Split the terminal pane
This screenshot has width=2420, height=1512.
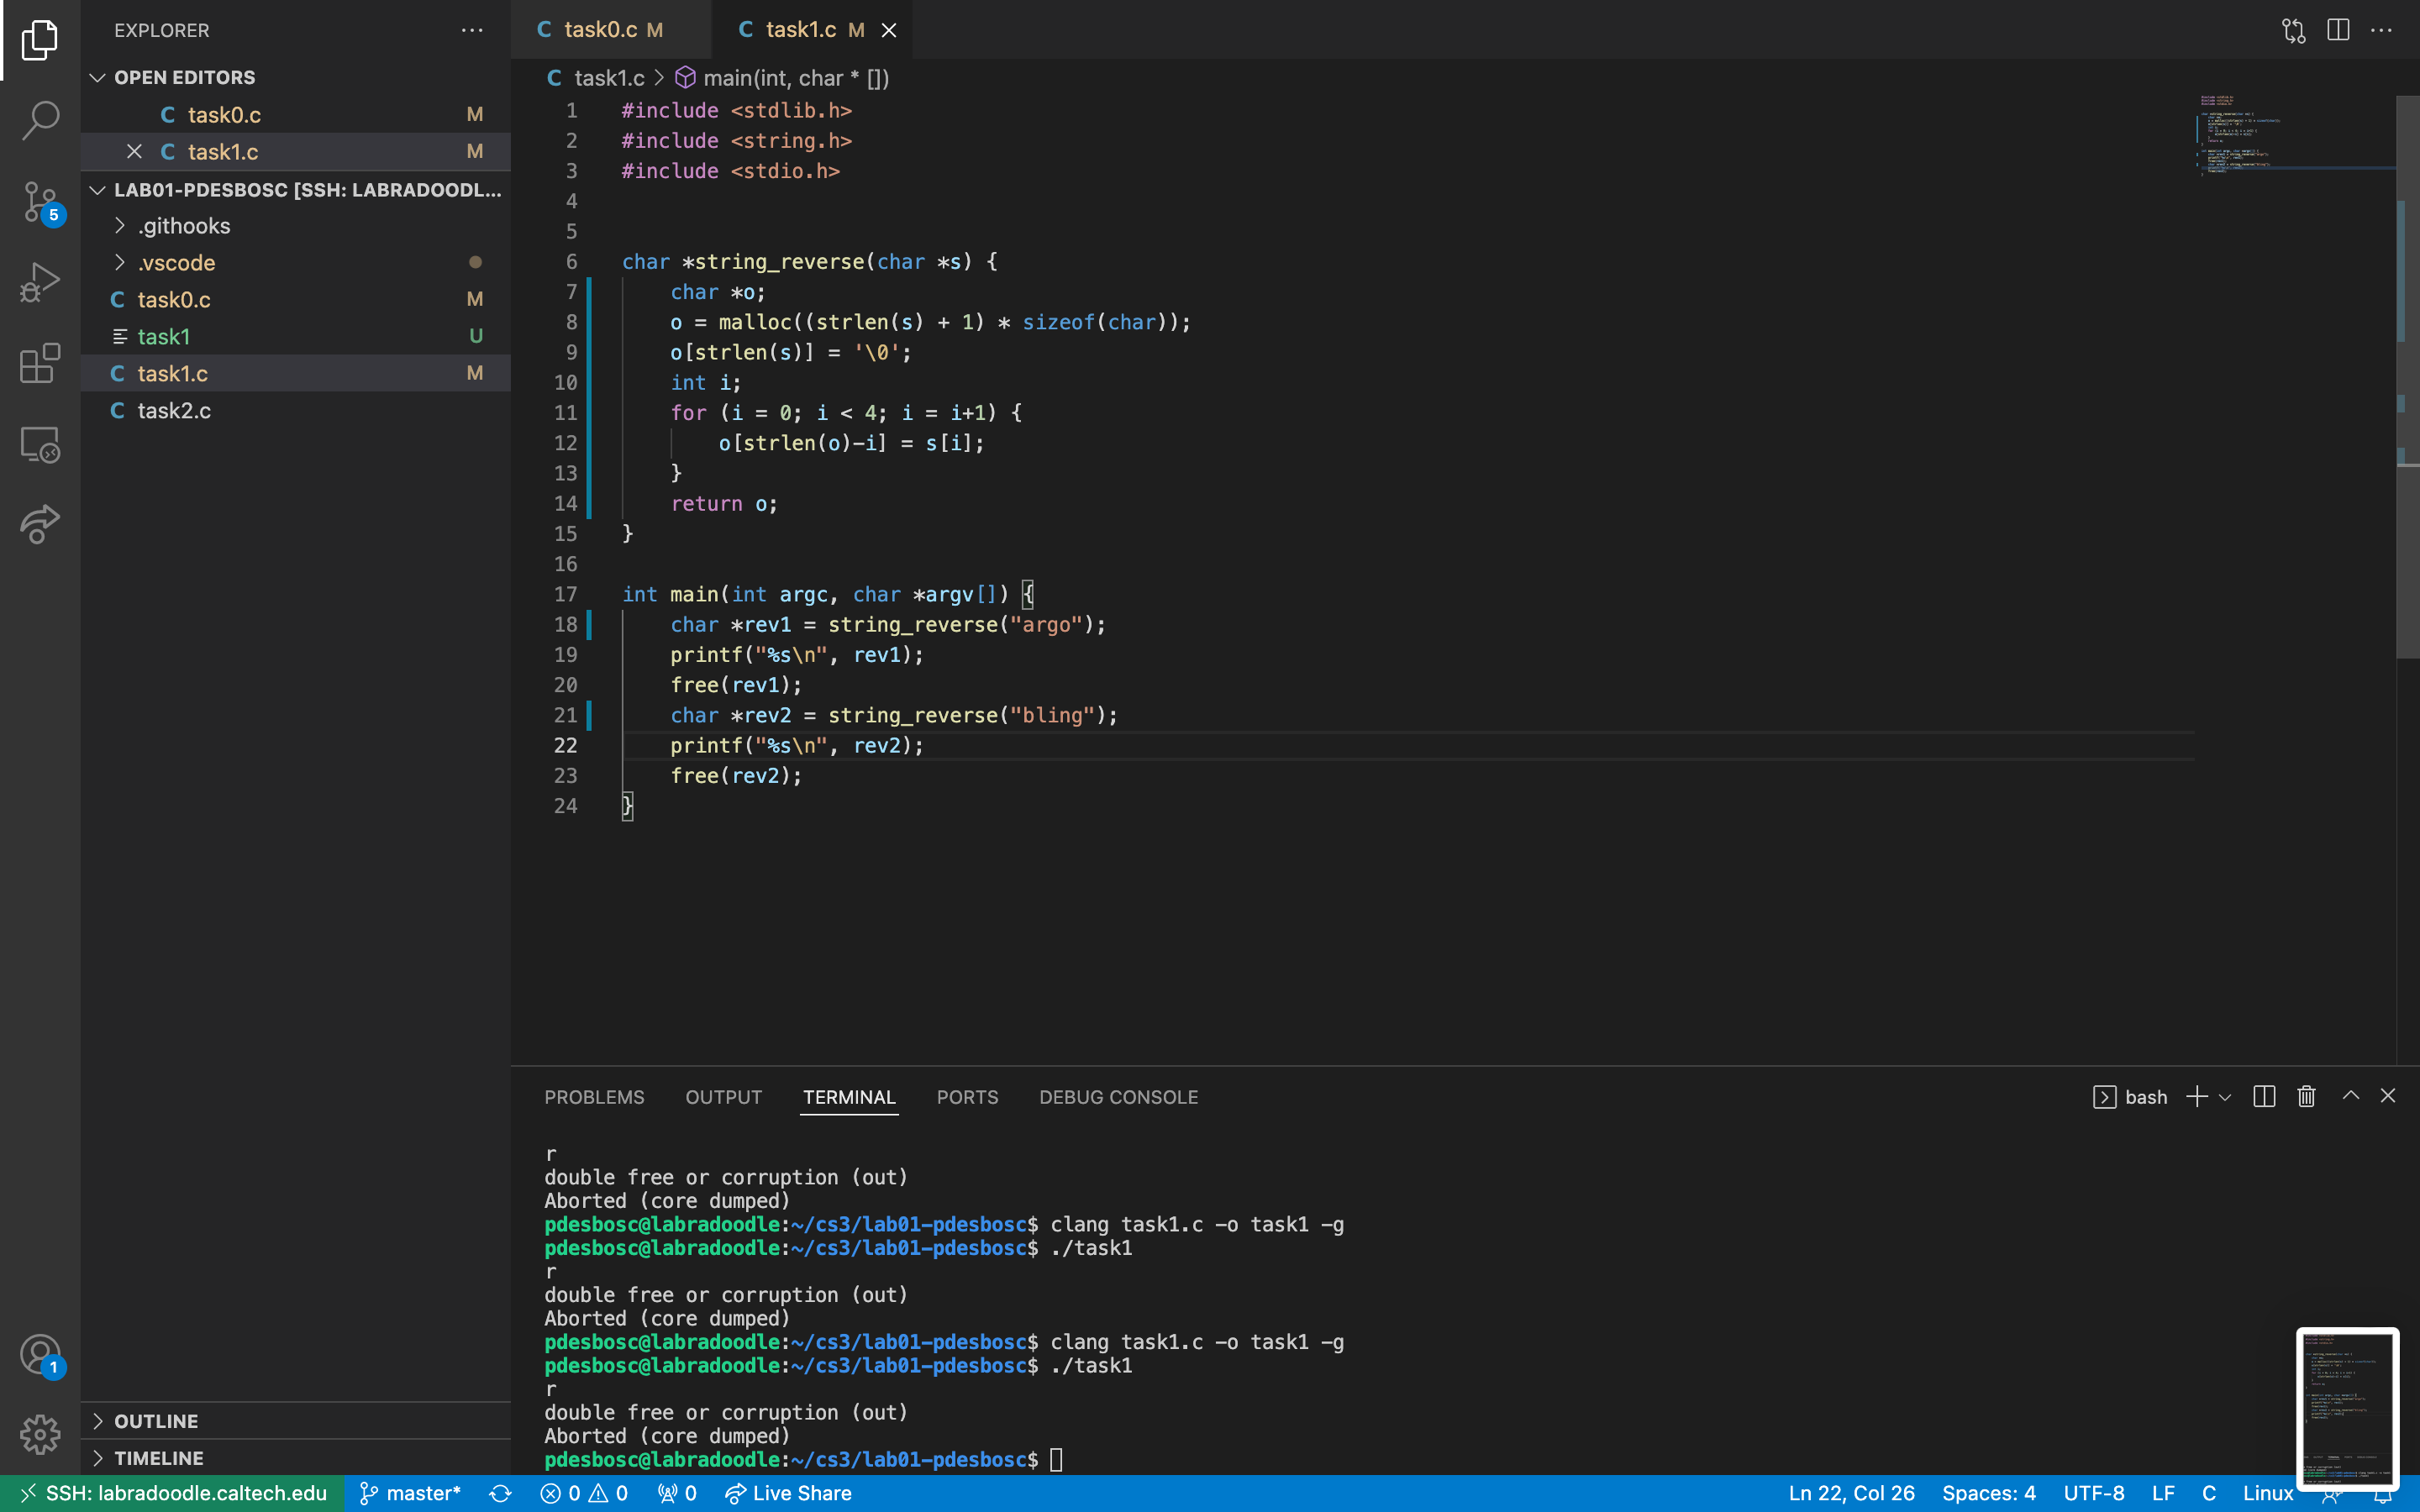point(2264,1097)
